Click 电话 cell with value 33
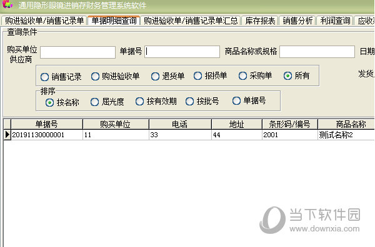 [x=180, y=135]
